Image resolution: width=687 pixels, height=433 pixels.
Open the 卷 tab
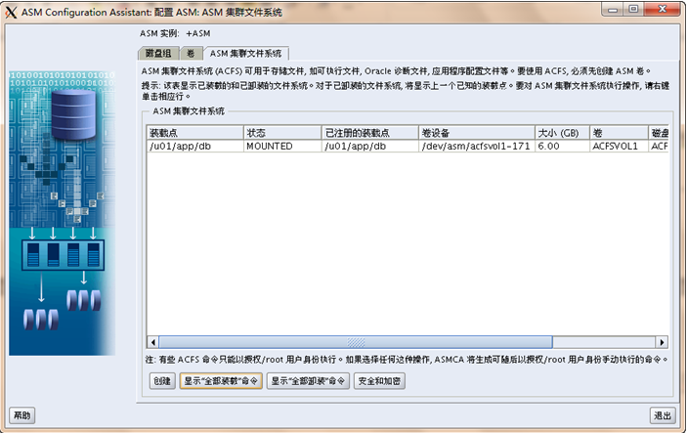click(191, 54)
